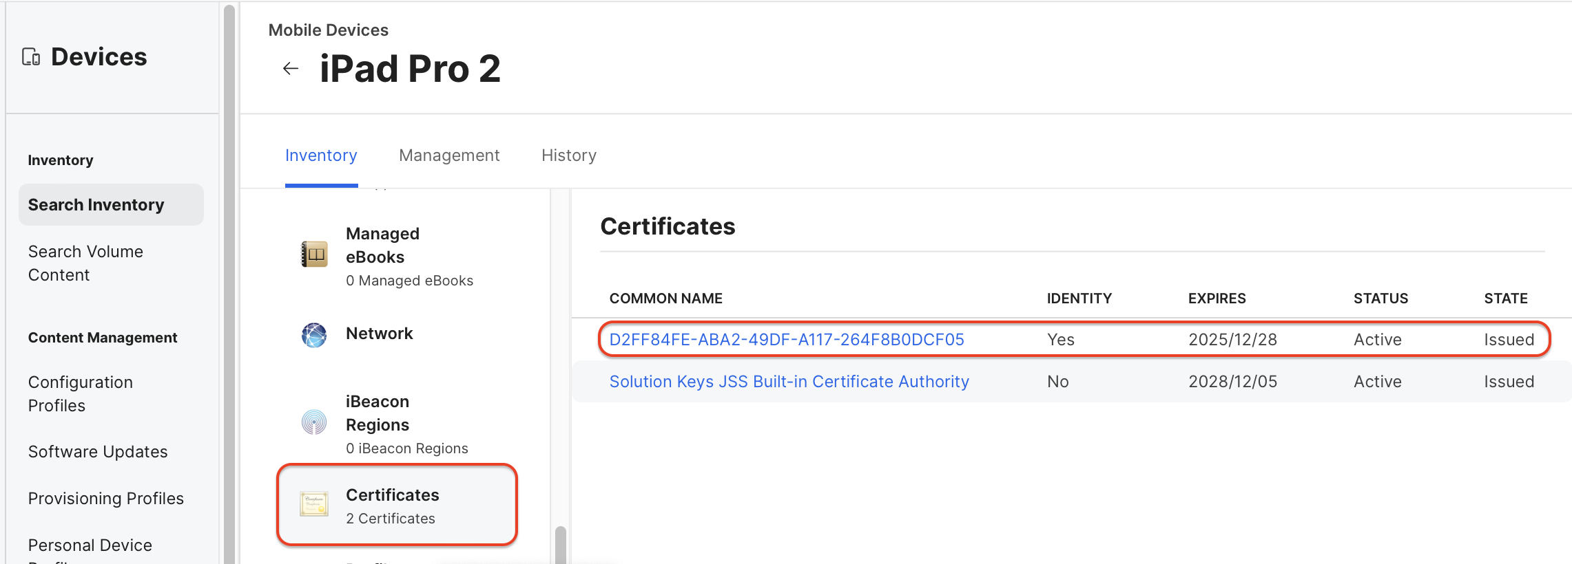Click the Mobile Devices breadcrumb
Viewport: 1572px width, 564px height.
pyautogui.click(x=329, y=30)
